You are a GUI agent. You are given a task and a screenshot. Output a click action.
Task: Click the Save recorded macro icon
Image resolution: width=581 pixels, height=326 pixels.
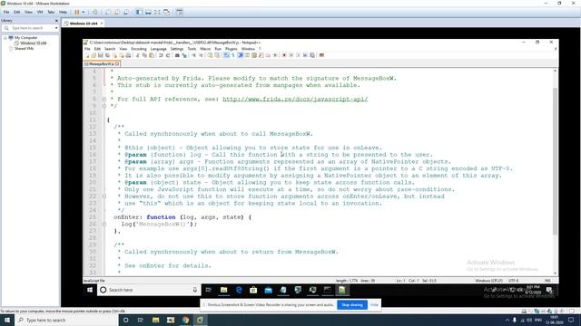tap(312, 55)
